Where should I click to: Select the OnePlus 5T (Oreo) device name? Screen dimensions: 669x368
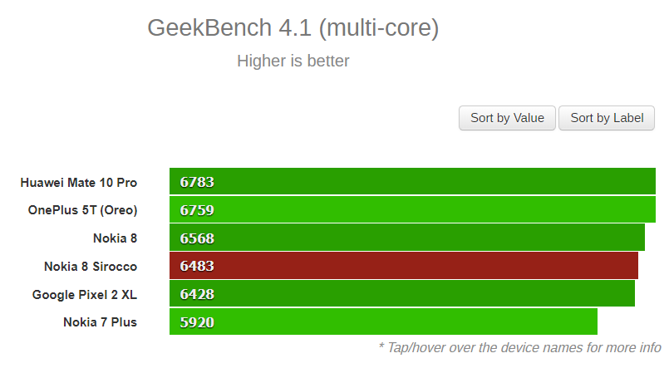[82, 210]
